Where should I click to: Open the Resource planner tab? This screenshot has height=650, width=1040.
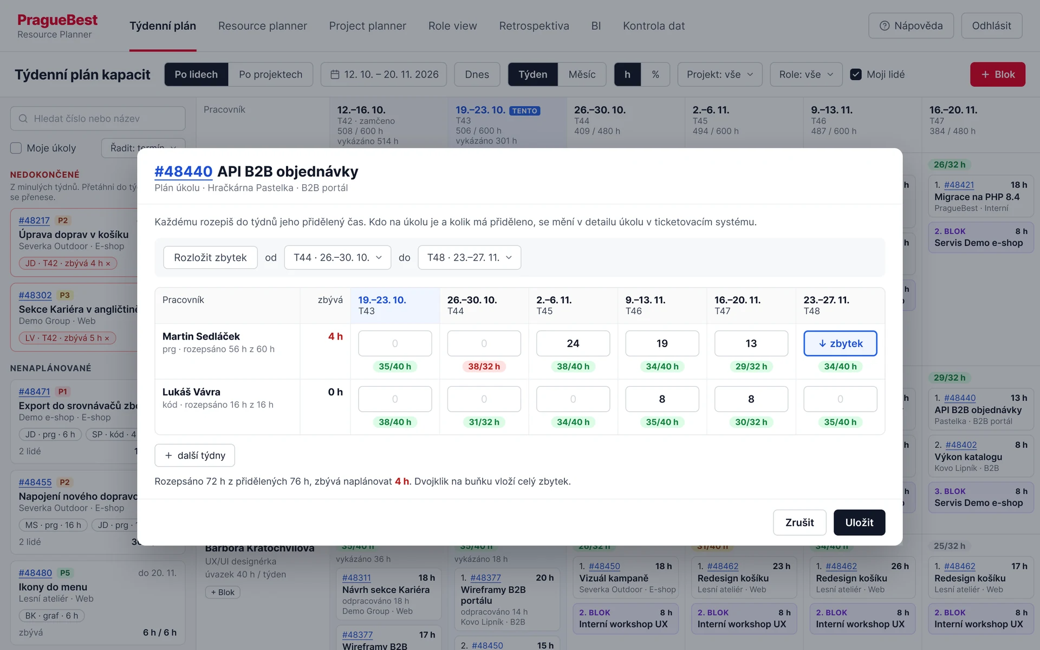262,26
